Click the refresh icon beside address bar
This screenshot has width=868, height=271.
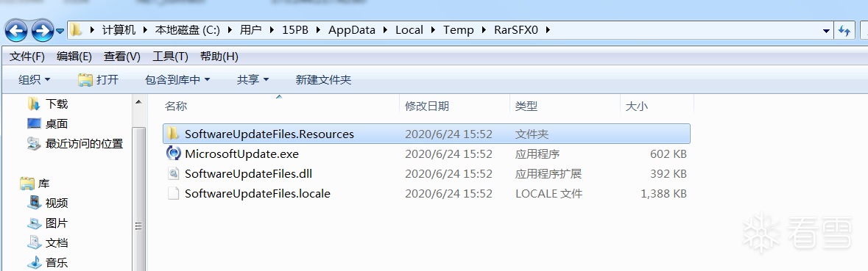tap(844, 30)
